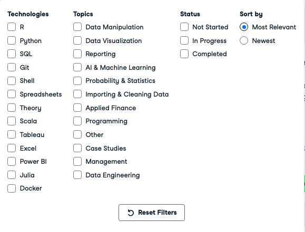305x232 pixels.
Task: Tick the Probability & Statistics checkbox
Action: [77, 81]
